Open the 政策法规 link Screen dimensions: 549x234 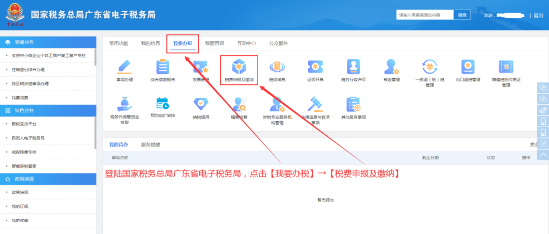click(x=20, y=192)
